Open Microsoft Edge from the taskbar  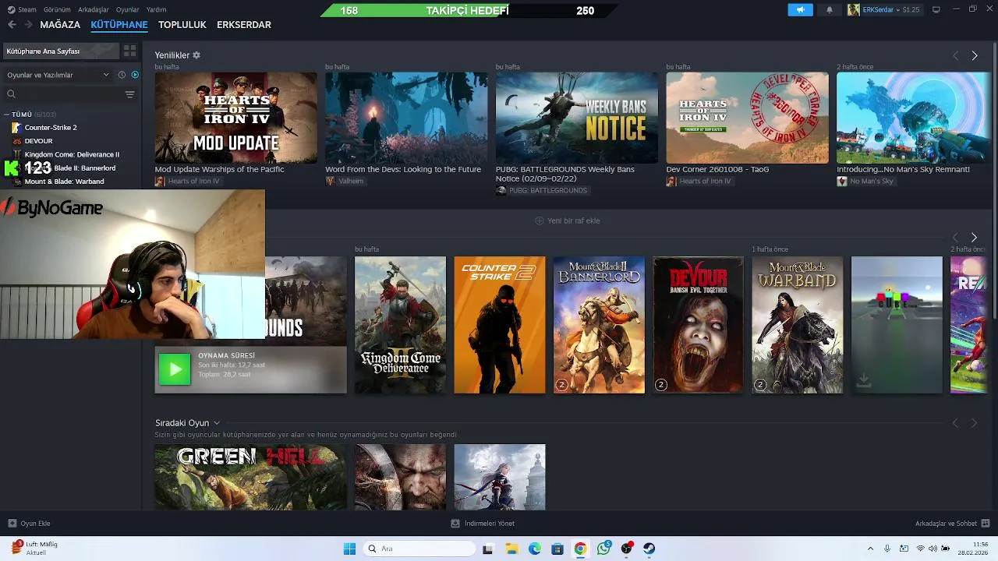tap(535, 549)
